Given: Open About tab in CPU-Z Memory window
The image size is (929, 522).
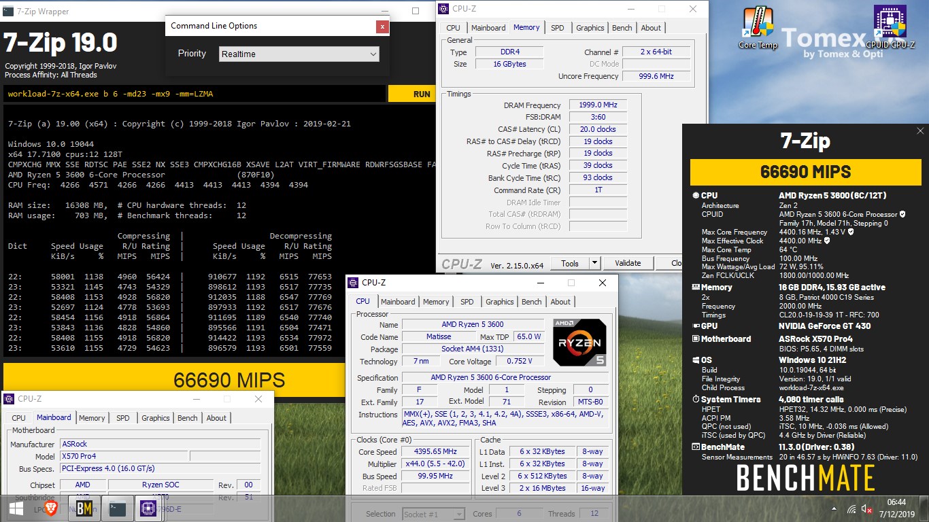Looking at the screenshot, I should click(x=651, y=28).
